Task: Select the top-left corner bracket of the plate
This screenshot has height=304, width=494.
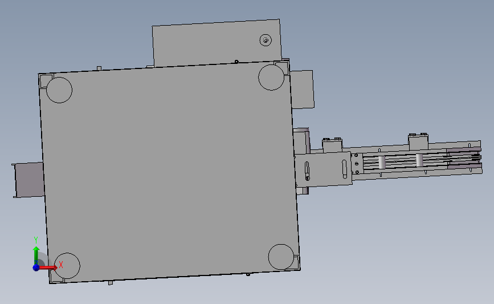Action: pyautogui.click(x=46, y=80)
